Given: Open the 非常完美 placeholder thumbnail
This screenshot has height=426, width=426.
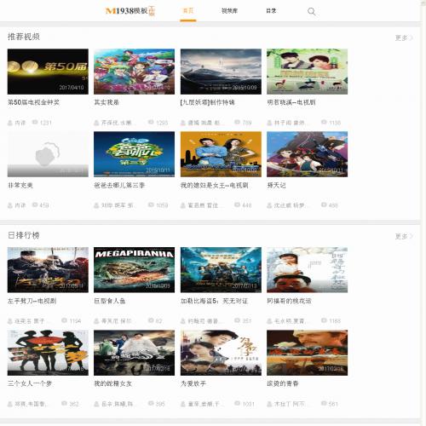Looking at the screenshot, I should (48, 154).
